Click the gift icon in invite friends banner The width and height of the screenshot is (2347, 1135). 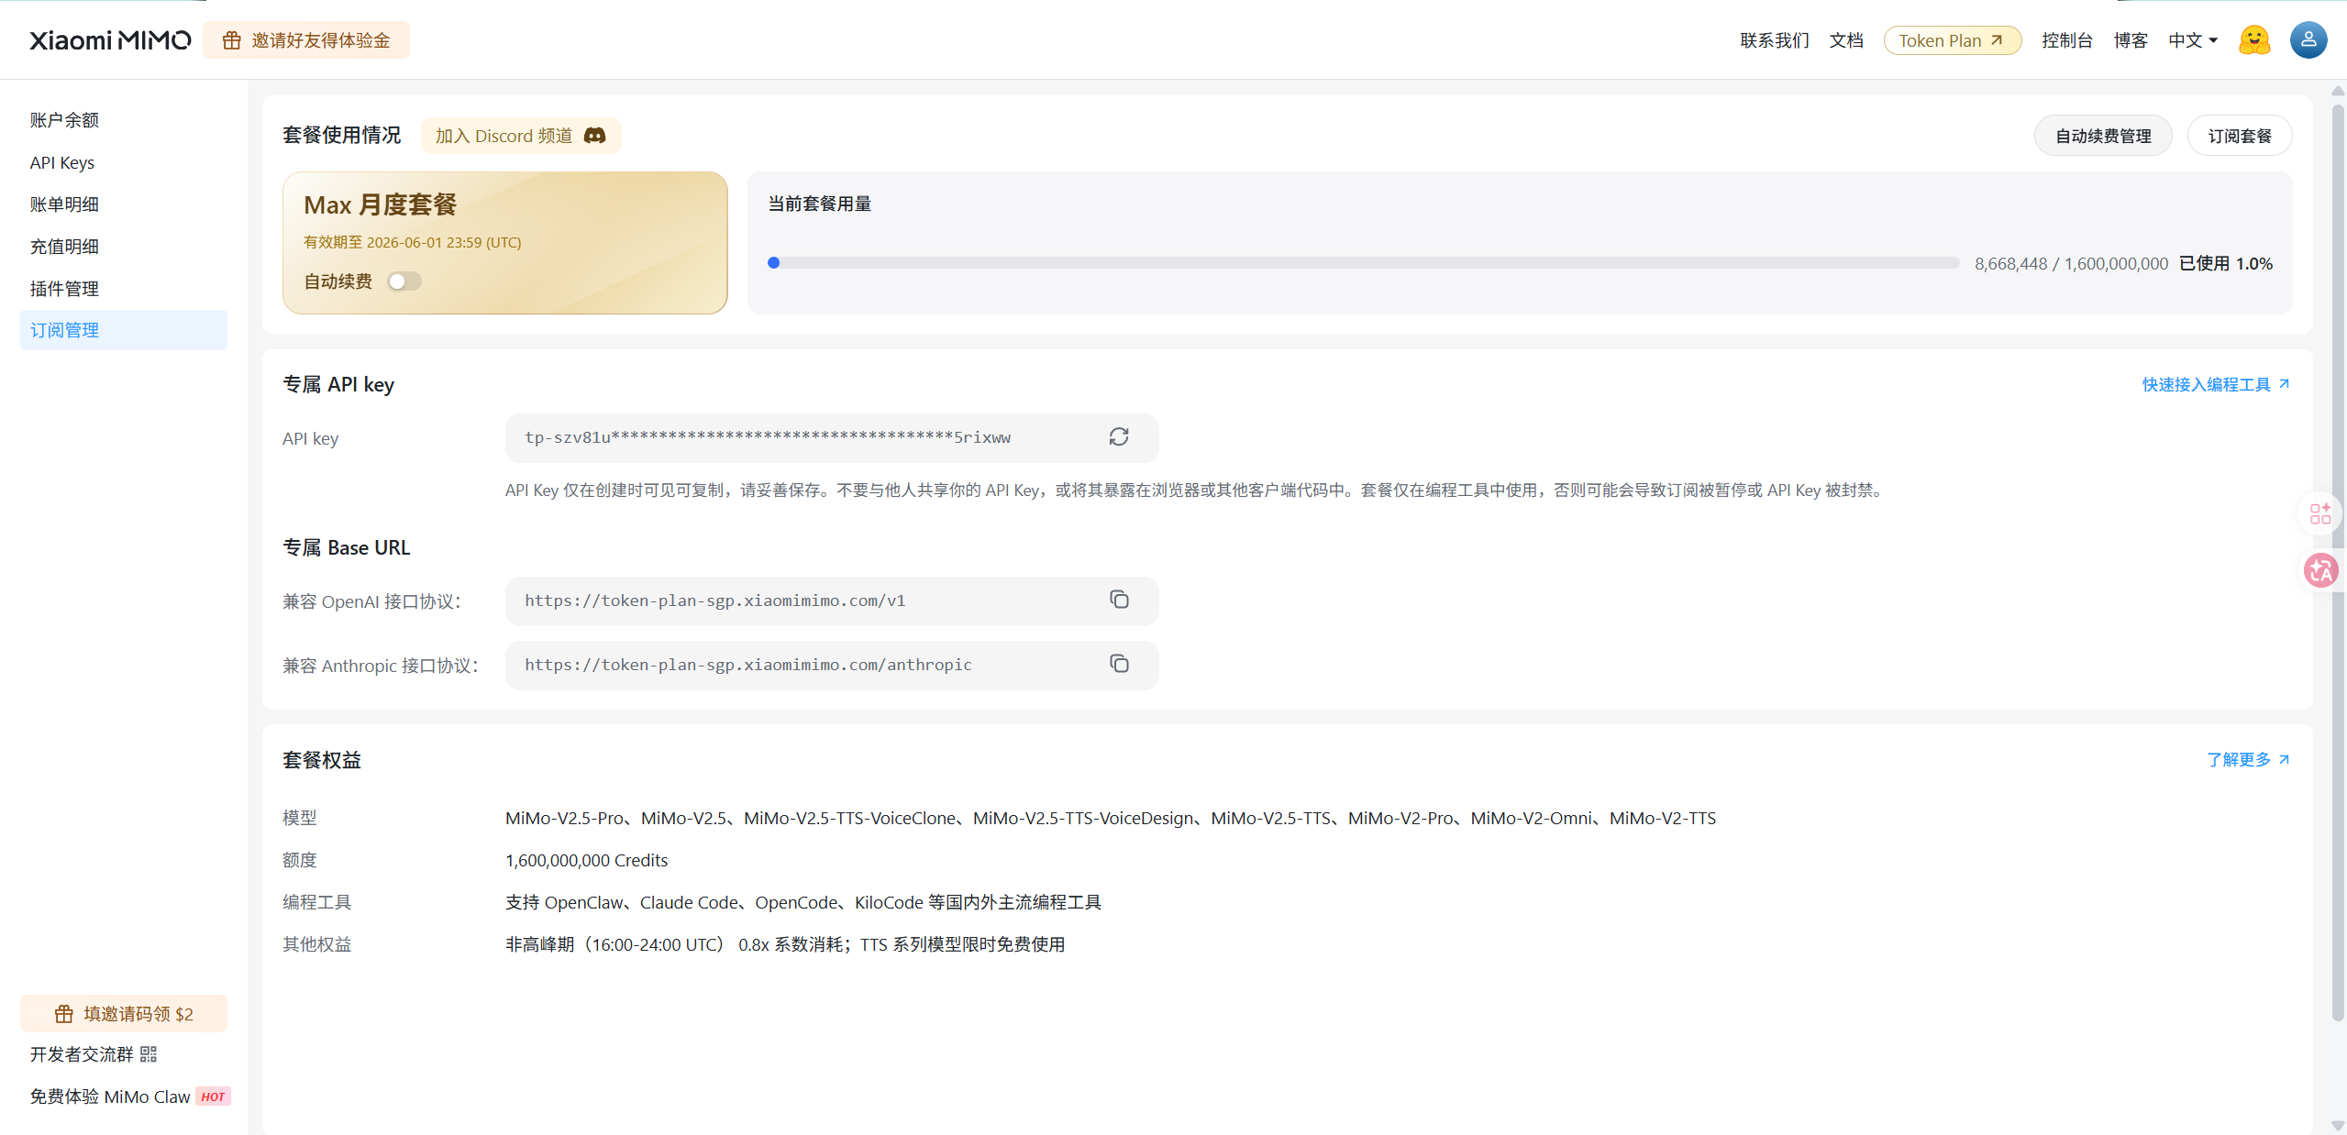[232, 40]
